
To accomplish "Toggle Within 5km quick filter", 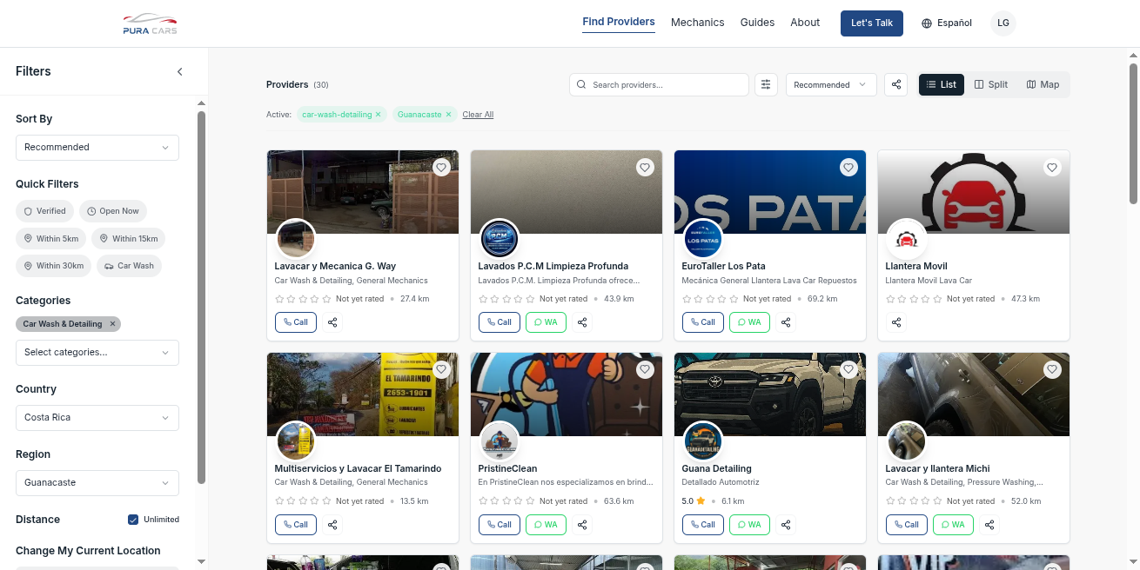I will click(x=51, y=239).
